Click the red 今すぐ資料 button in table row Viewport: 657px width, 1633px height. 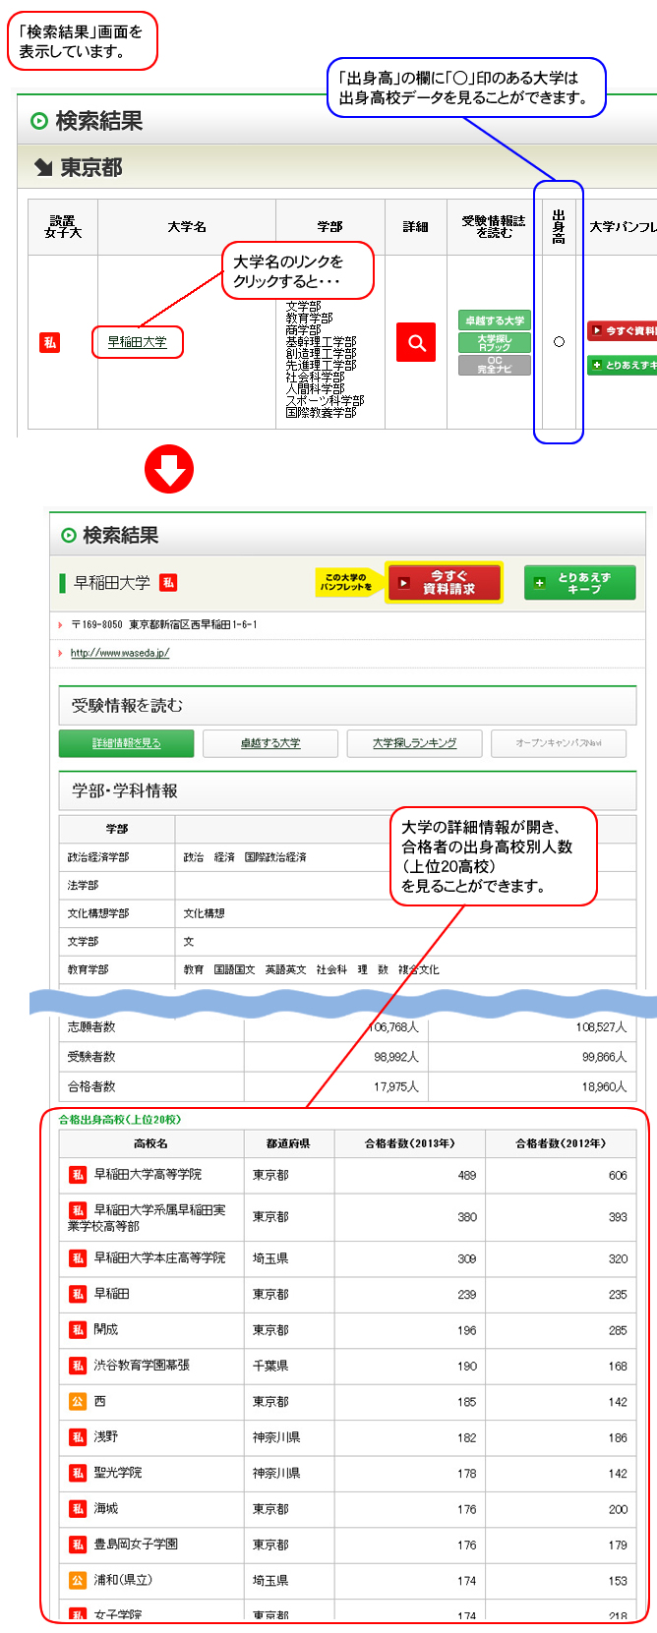(622, 330)
